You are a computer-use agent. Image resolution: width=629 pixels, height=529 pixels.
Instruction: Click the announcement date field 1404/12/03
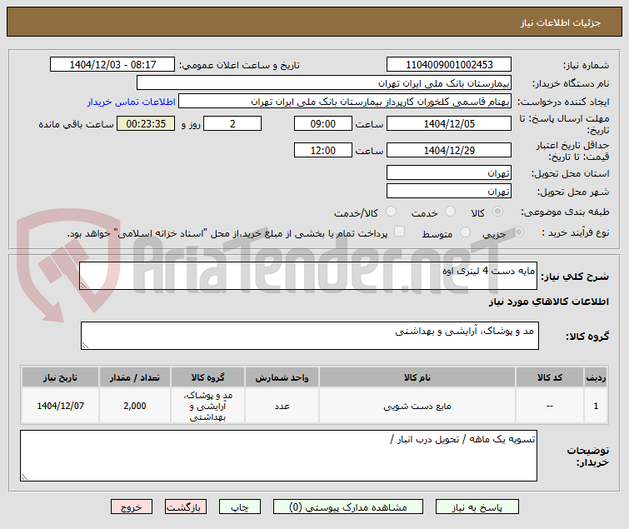pos(112,65)
